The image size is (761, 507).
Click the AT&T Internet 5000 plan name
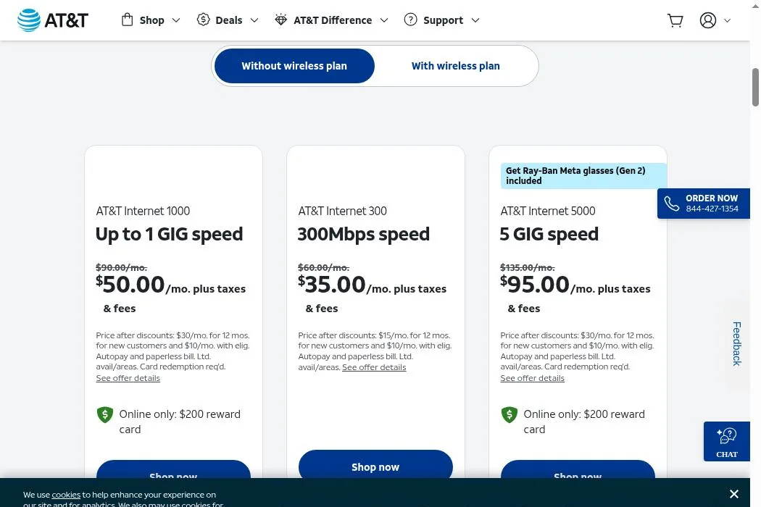coord(547,211)
